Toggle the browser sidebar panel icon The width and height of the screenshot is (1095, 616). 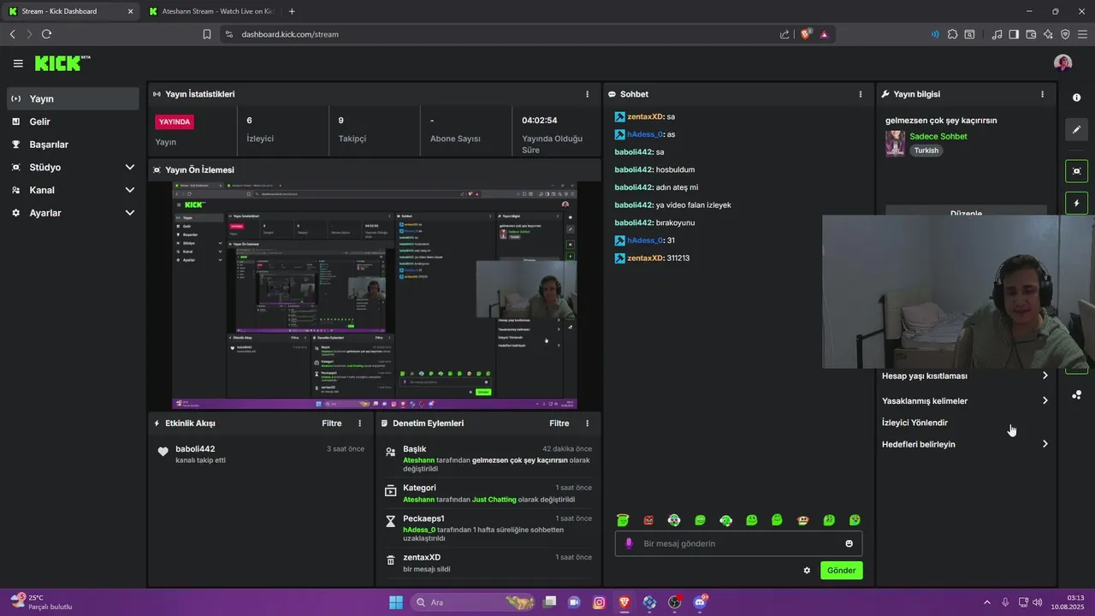click(x=1014, y=34)
